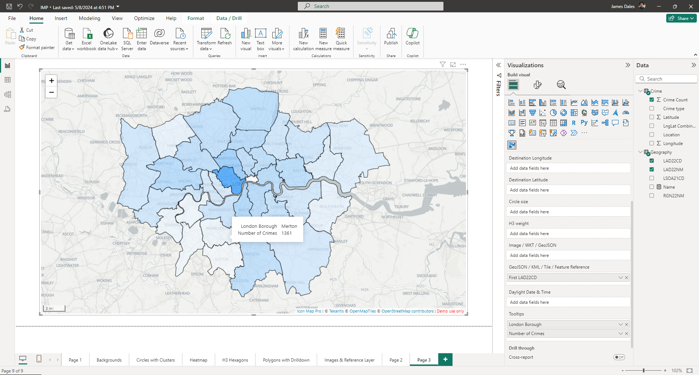Enable the Location field checkbox

click(x=652, y=134)
